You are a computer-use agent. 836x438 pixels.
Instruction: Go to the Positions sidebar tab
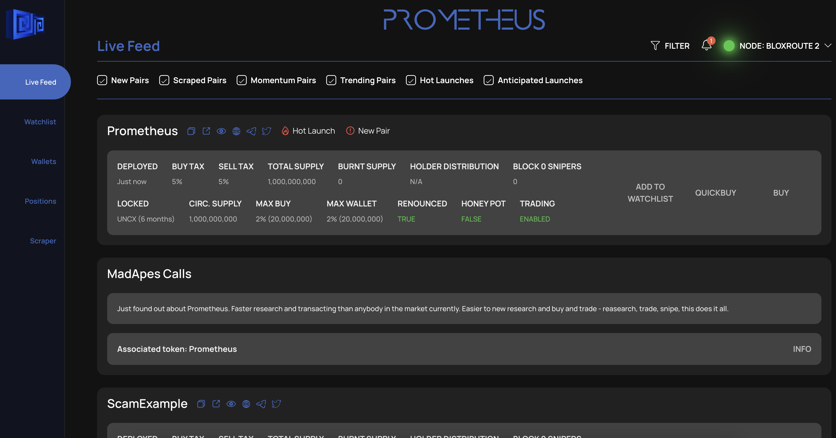pyautogui.click(x=40, y=201)
